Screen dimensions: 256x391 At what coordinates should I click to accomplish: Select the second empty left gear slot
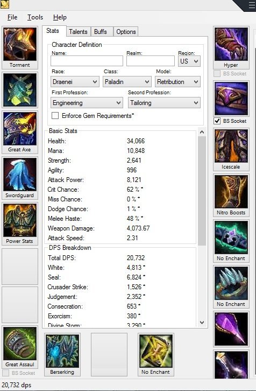[x=20, y=305]
